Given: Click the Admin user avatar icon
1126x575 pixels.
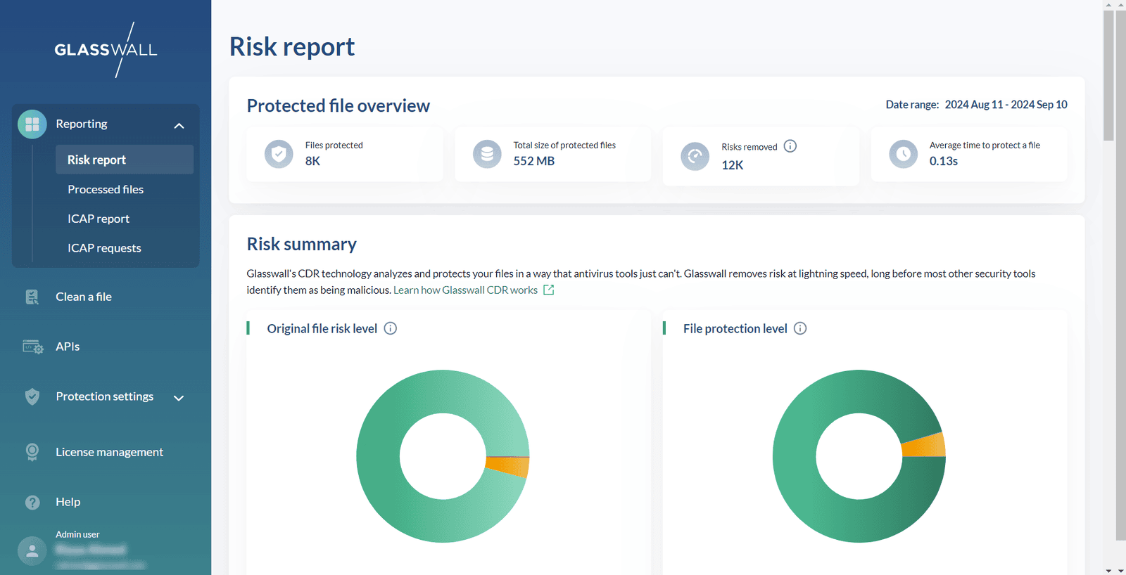Looking at the screenshot, I should (x=32, y=551).
